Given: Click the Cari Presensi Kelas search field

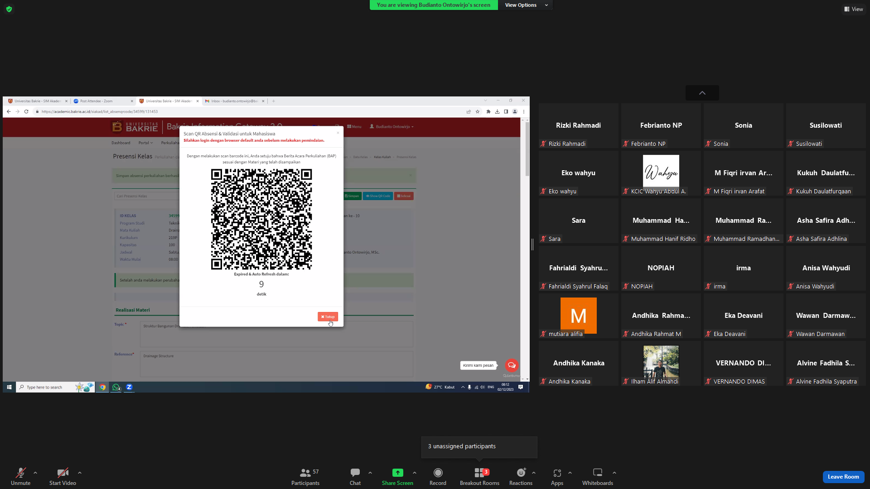Looking at the screenshot, I should 147,196.
